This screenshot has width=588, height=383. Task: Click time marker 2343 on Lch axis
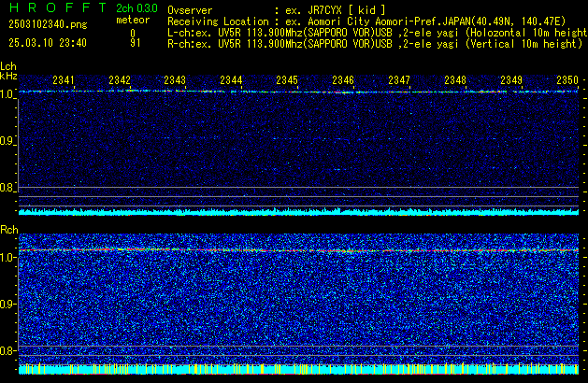tap(175, 80)
